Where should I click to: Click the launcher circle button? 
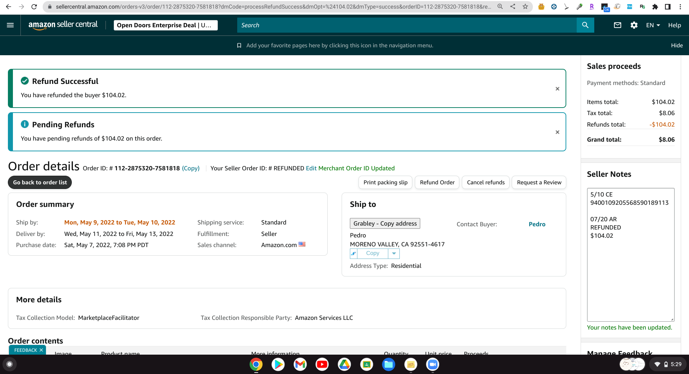coord(10,364)
